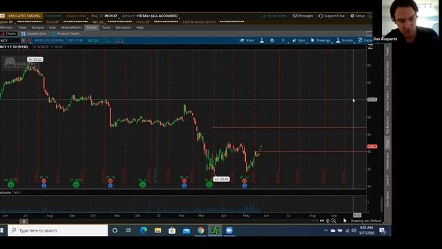Viewport: 442px width, 249px height.
Task: Open the Patterns menu
Action: (x=365, y=40)
